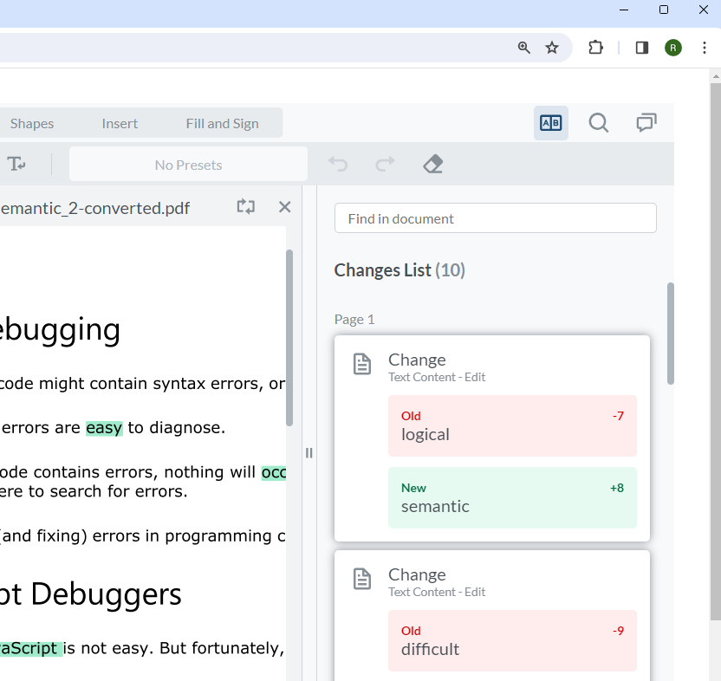Close the semantic_2-converted.pdf document
This screenshot has height=681, width=721.
click(x=284, y=206)
